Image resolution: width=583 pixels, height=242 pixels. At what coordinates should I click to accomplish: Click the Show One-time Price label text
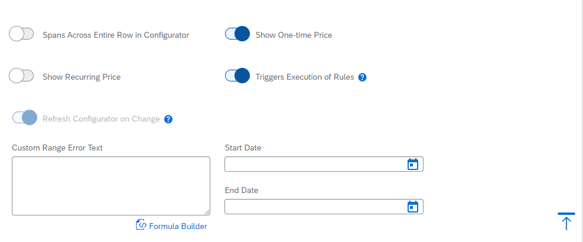pos(294,35)
